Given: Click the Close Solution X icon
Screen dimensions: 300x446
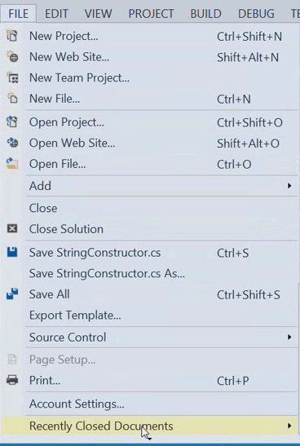Looking at the screenshot, I should (x=12, y=228).
